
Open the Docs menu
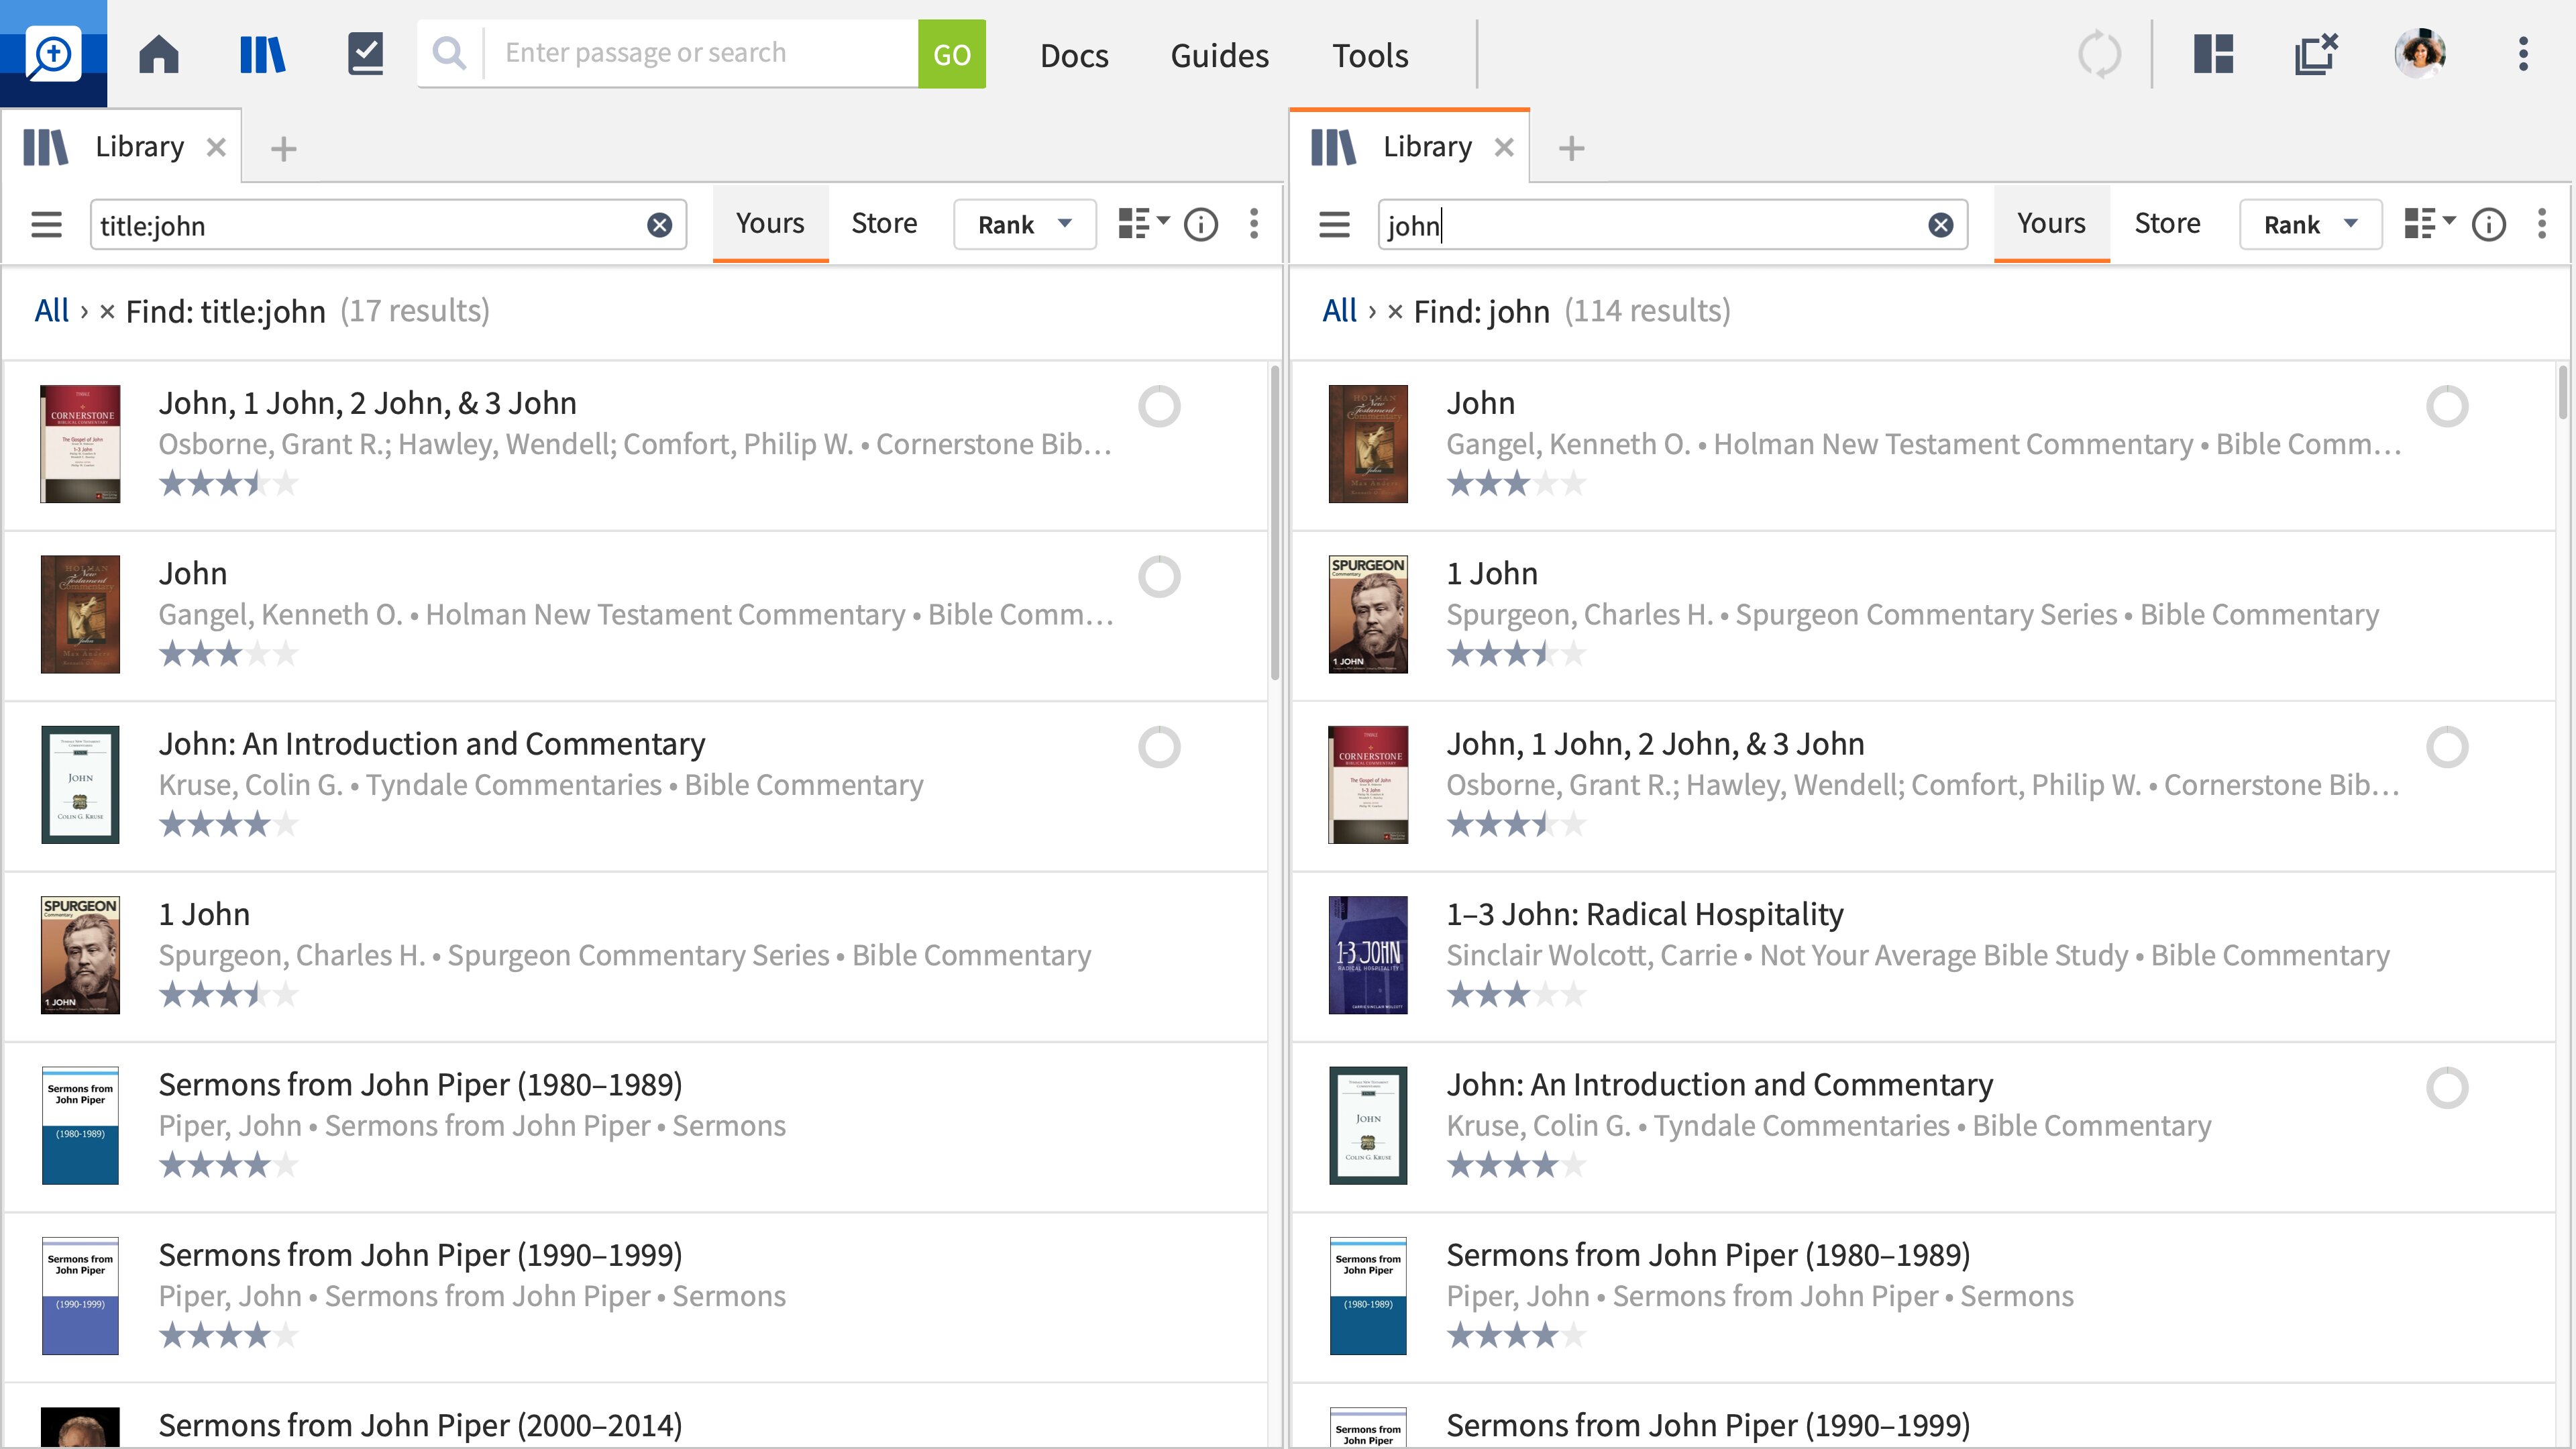[x=1074, y=55]
